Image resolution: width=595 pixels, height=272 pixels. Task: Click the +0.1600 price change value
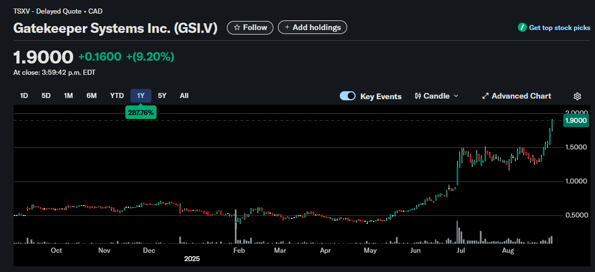tap(100, 57)
